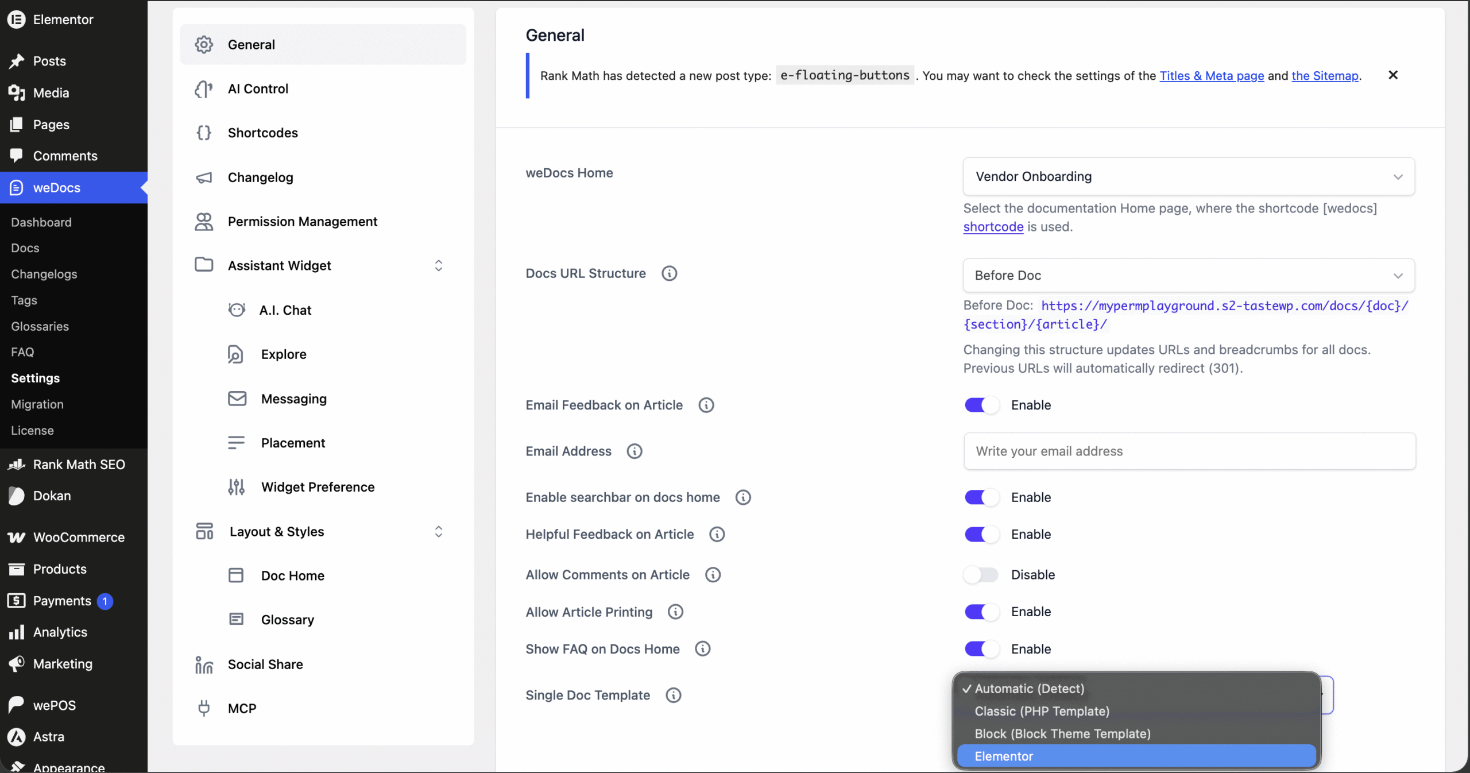The height and width of the screenshot is (773, 1470).
Task: Open the Sitemap link
Action: [x=1325, y=76]
